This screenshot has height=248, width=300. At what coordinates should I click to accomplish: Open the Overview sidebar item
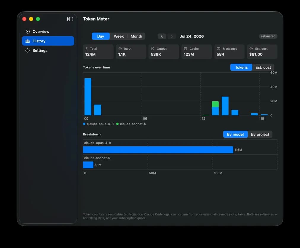pos(48,31)
